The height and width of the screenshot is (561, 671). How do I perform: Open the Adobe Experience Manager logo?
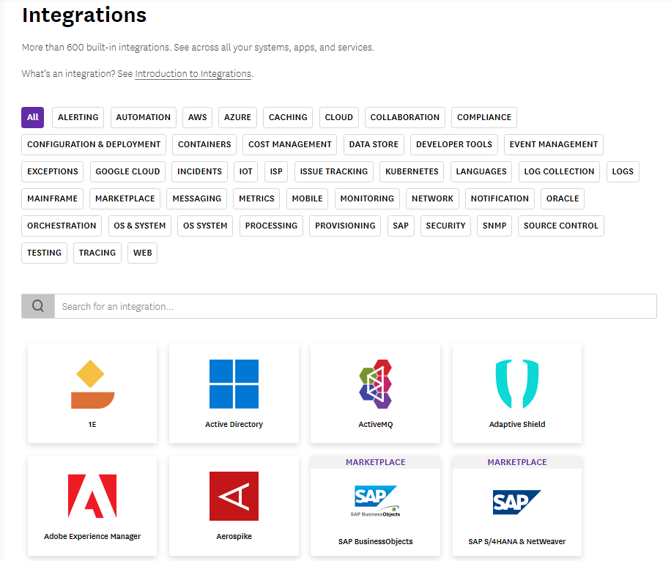tap(92, 496)
